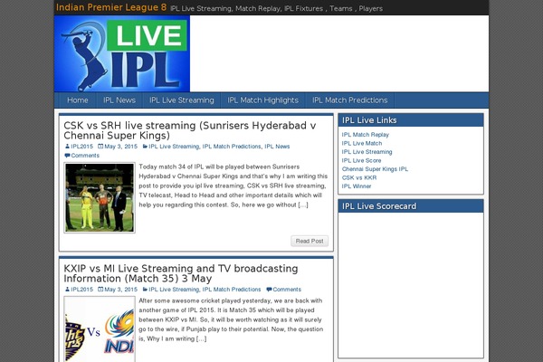This screenshot has height=362, width=543.
Task: Open the CSK vs SRH live streaming headline
Action: [190, 130]
